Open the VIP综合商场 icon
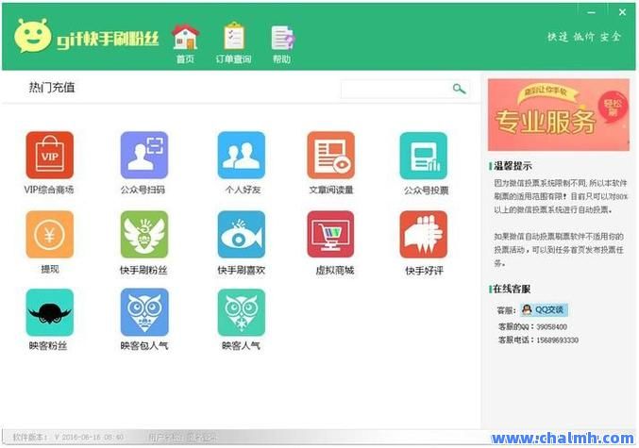The height and width of the screenshot is (448, 639). click(50, 156)
